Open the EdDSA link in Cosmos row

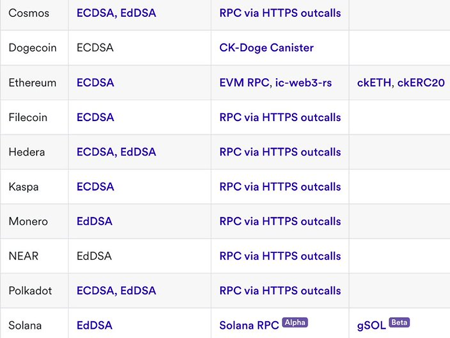click(x=138, y=13)
